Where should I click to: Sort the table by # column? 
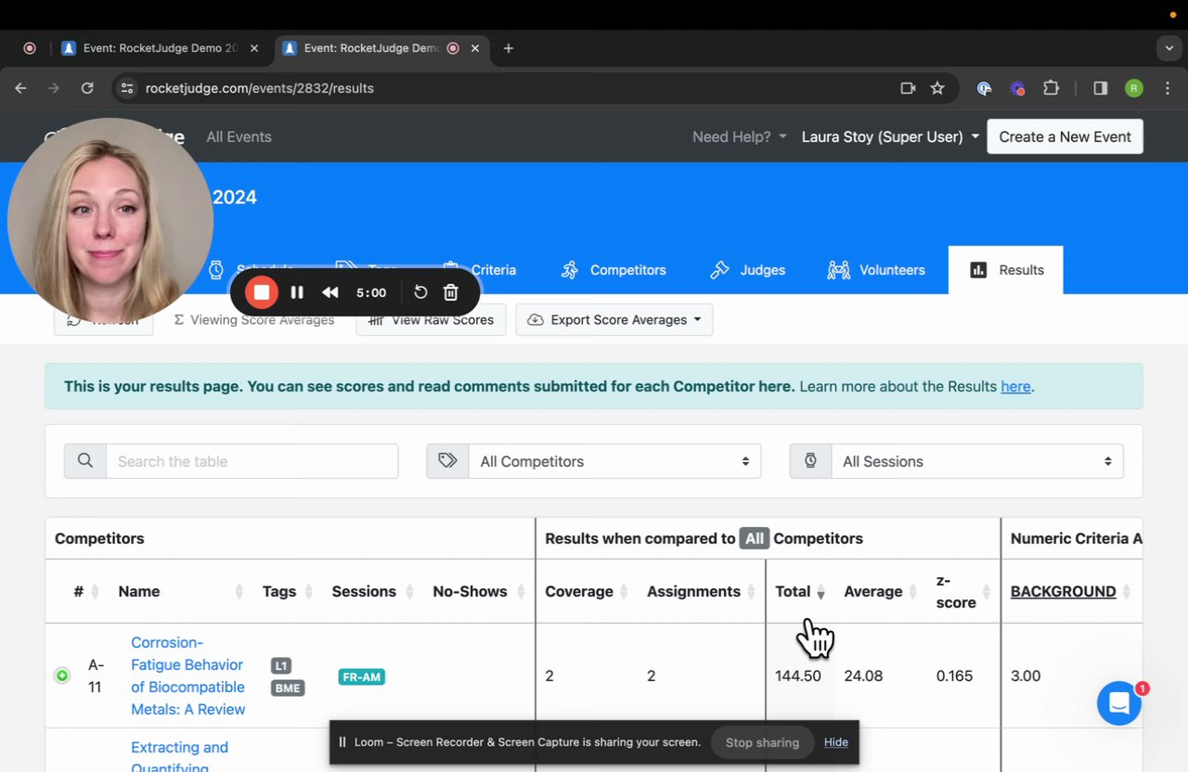84,591
